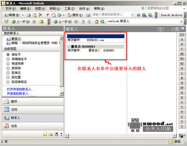Click navigation pane scrollbar down arrow
Screen dimensions: 187x146
pyautogui.click(x=61, y=94)
